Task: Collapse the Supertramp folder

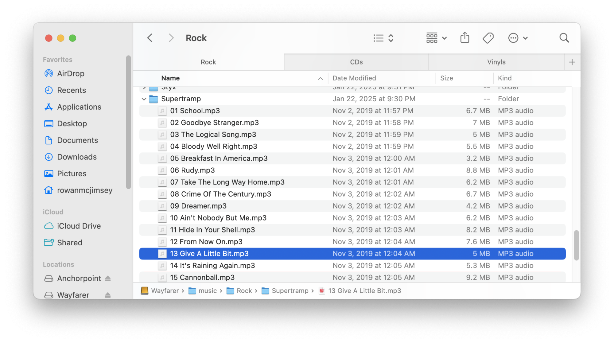Action: coord(144,99)
